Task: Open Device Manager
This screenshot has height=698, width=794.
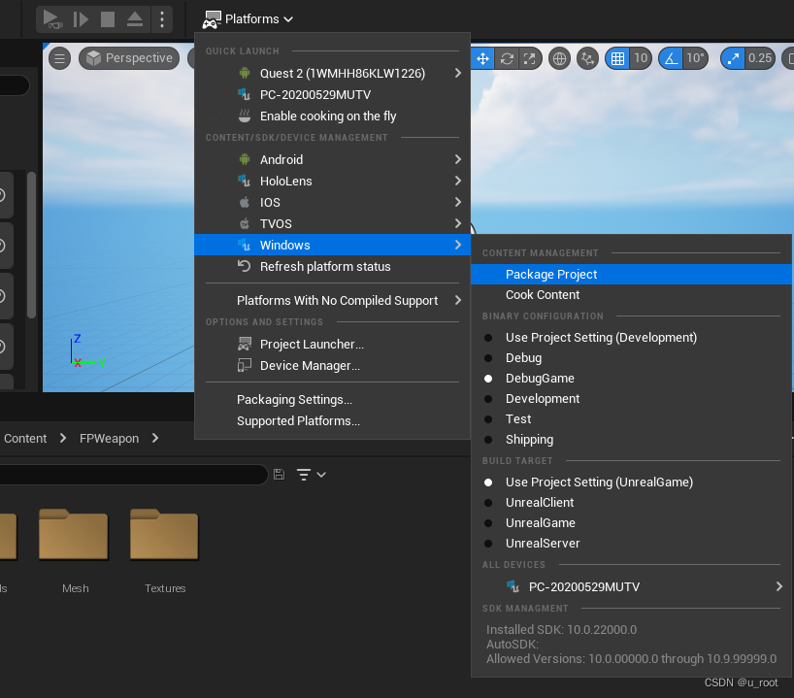Action: (x=332, y=366)
